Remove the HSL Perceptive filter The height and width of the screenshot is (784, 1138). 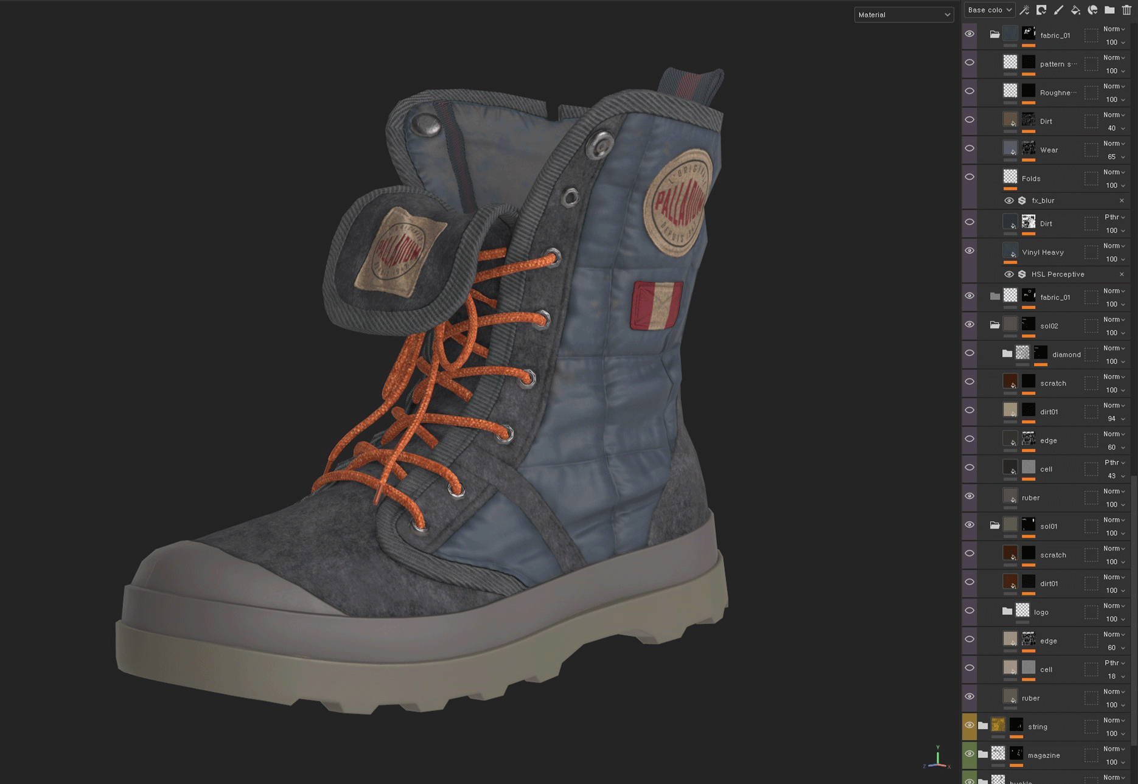click(x=1122, y=274)
